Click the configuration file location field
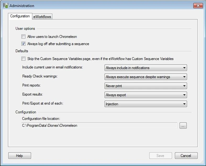 pos(99,125)
